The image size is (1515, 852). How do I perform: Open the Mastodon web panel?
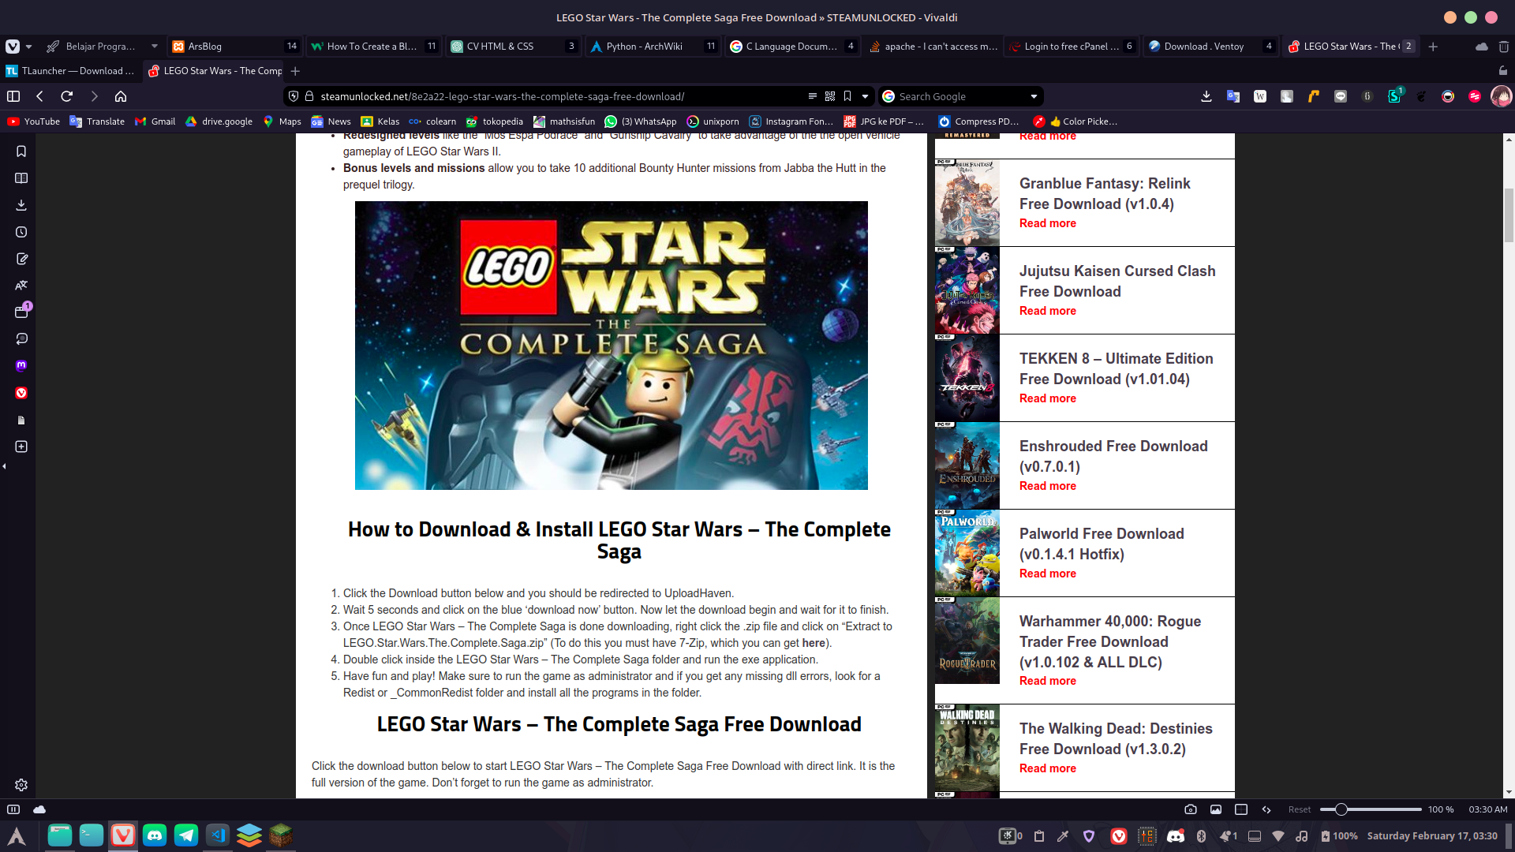tap(21, 366)
